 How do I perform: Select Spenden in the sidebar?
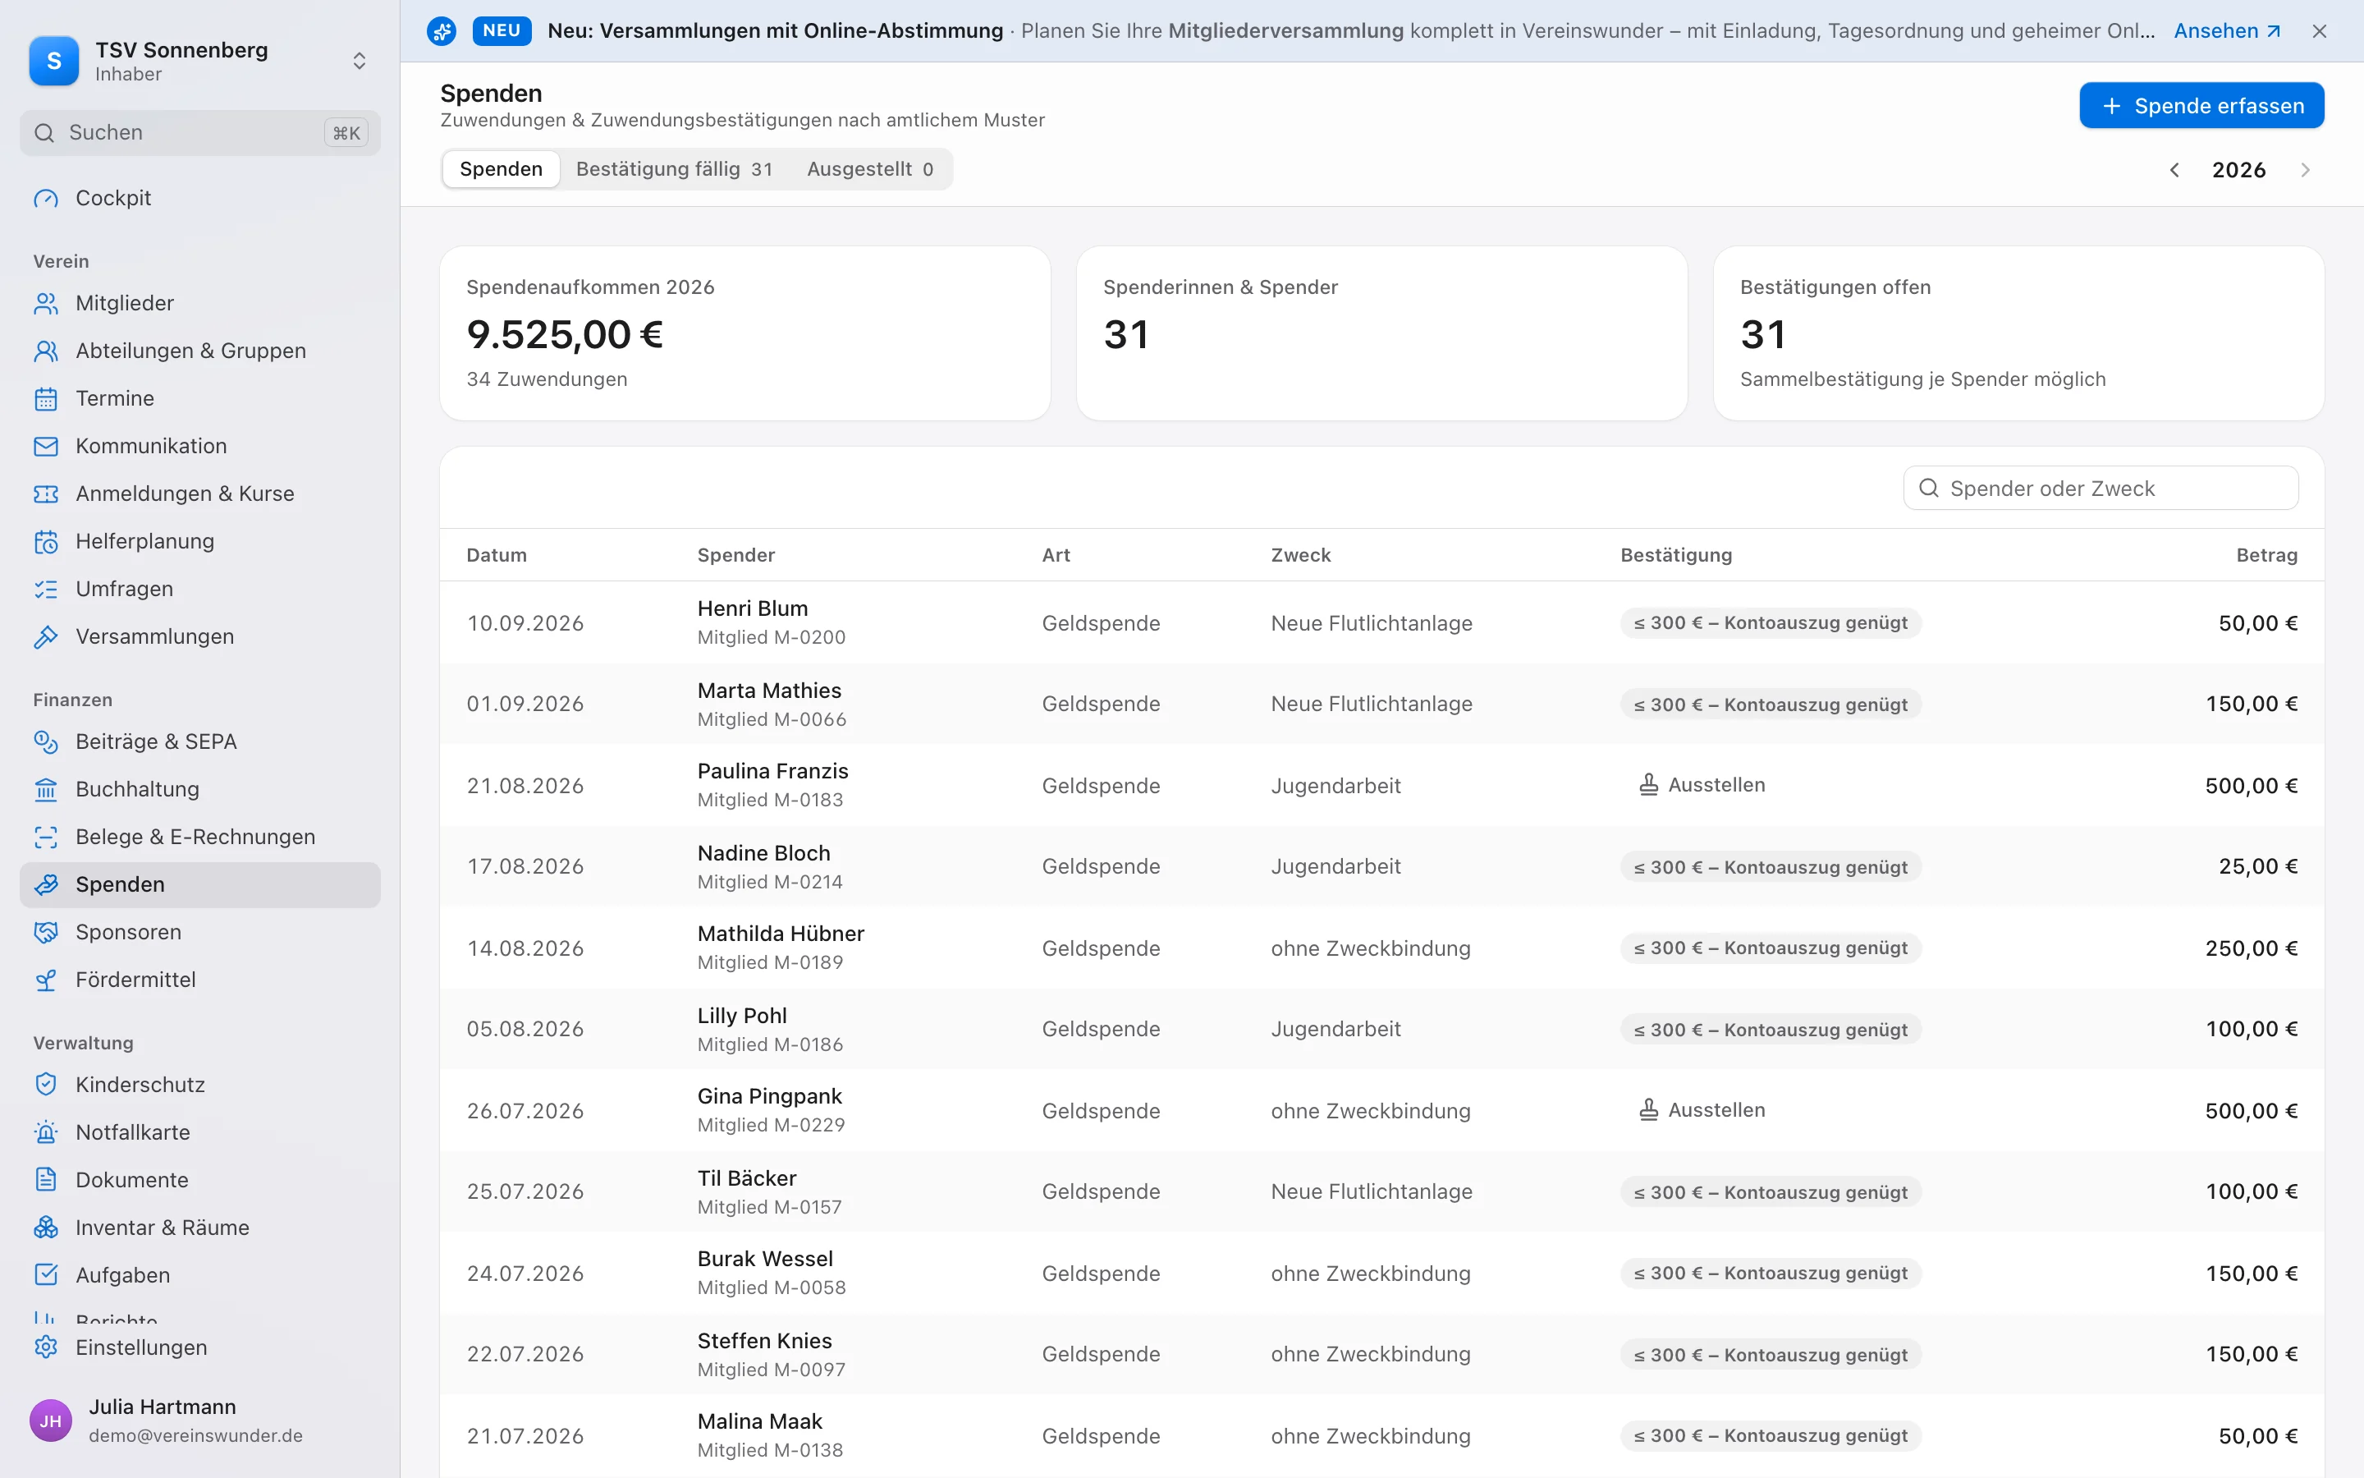pyautogui.click(x=199, y=884)
